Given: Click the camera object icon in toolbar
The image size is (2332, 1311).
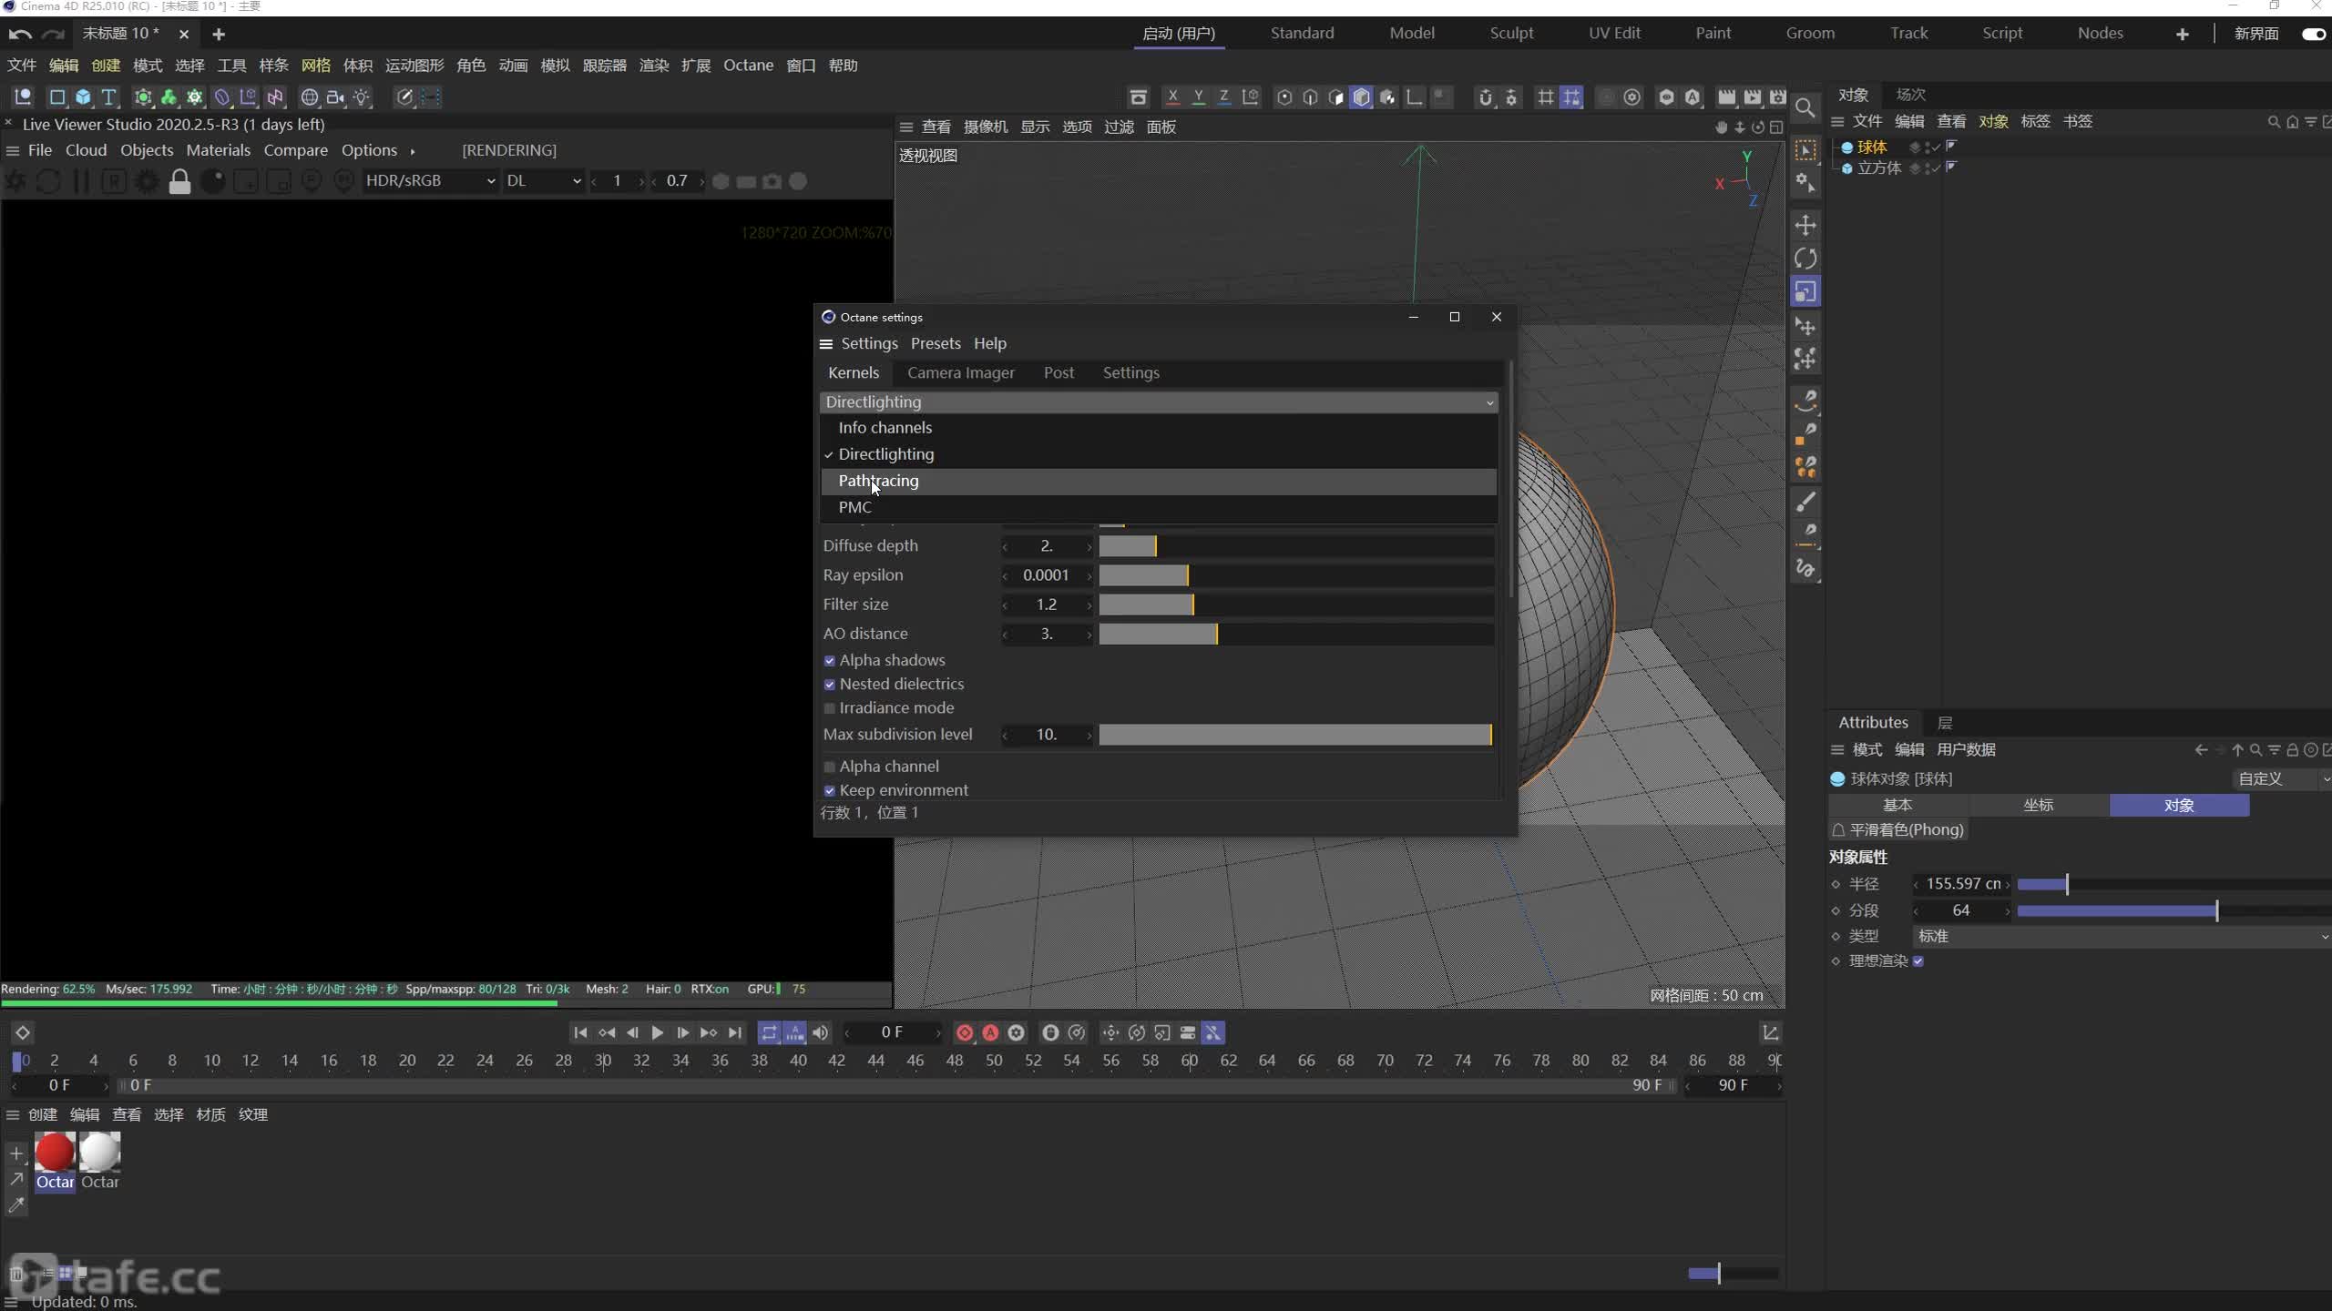Looking at the screenshot, I should point(335,97).
